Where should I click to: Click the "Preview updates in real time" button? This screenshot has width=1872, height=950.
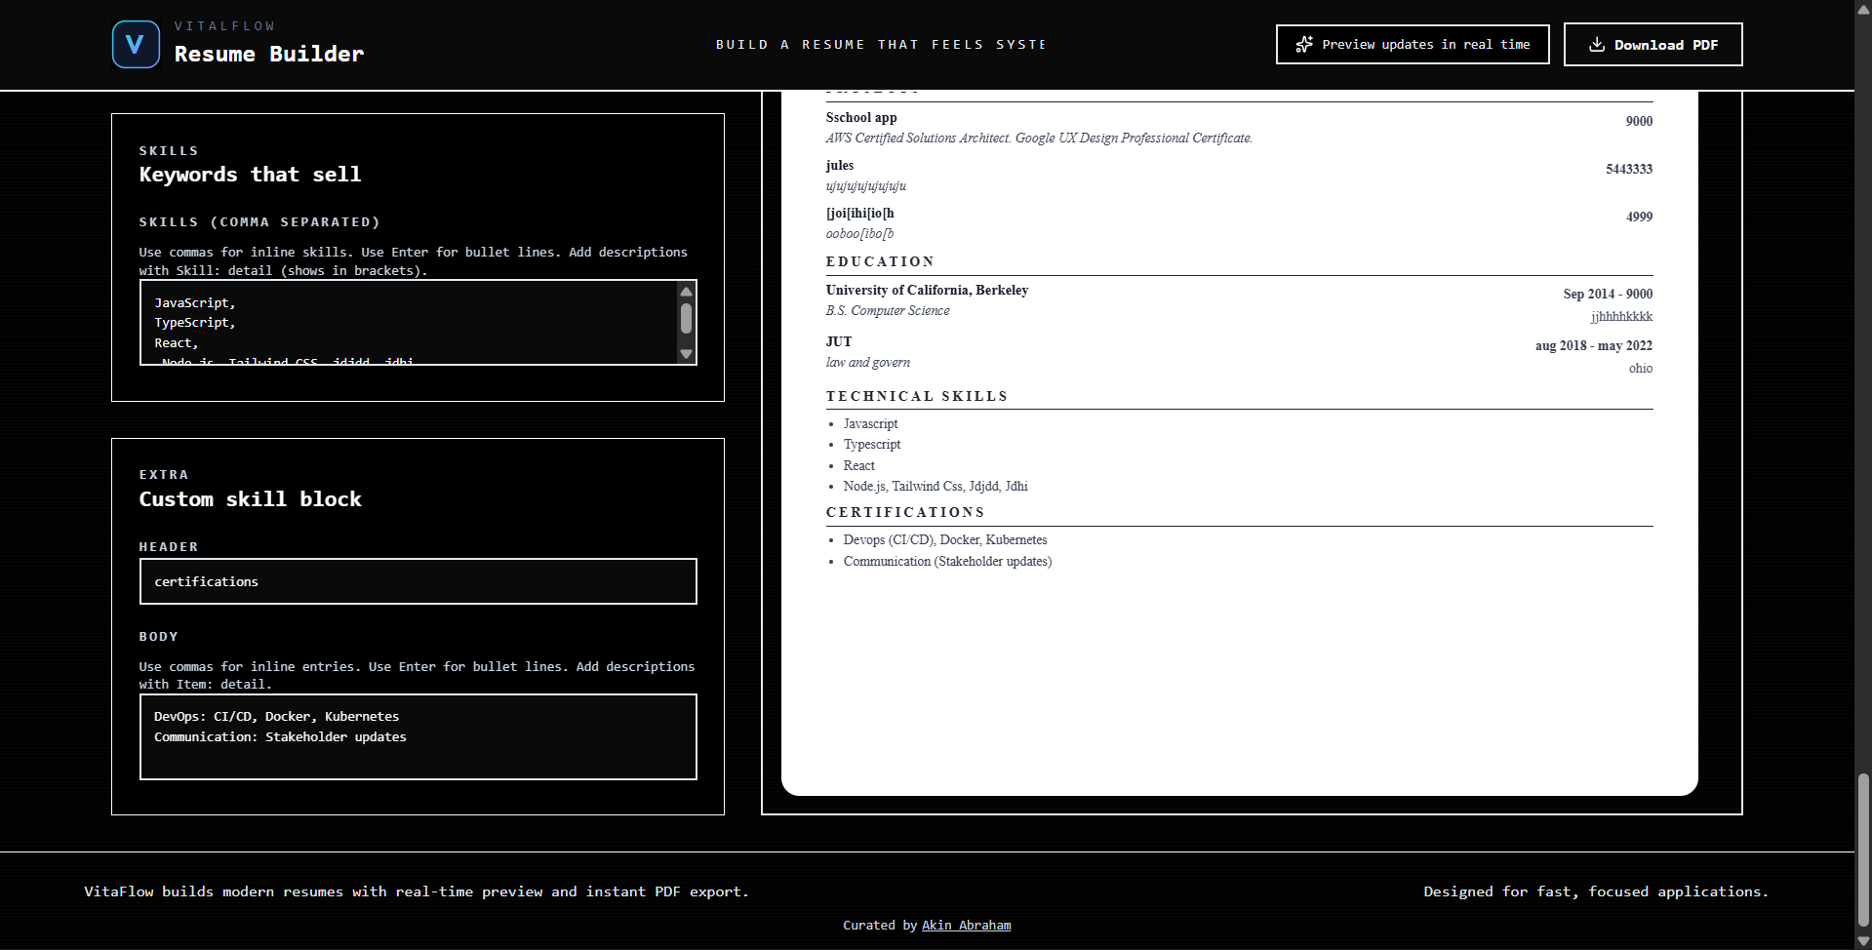1412,44
